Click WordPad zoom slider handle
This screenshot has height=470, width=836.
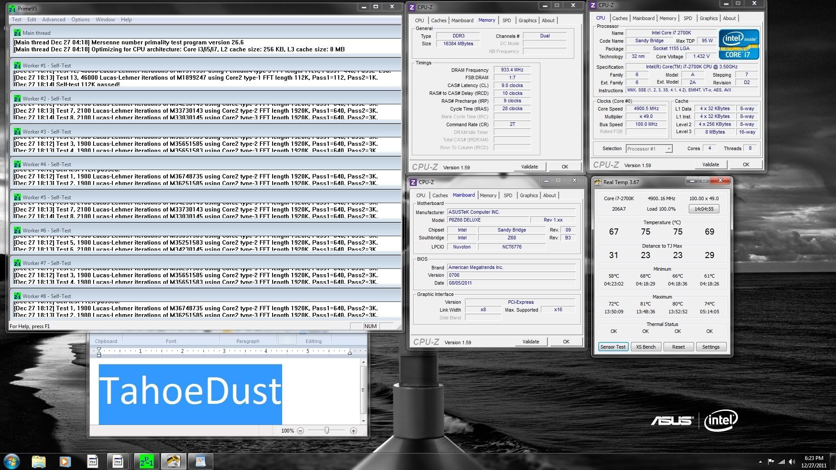[x=327, y=430]
